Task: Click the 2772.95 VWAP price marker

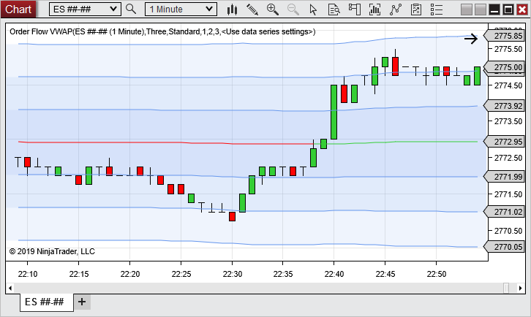Action: coord(506,142)
